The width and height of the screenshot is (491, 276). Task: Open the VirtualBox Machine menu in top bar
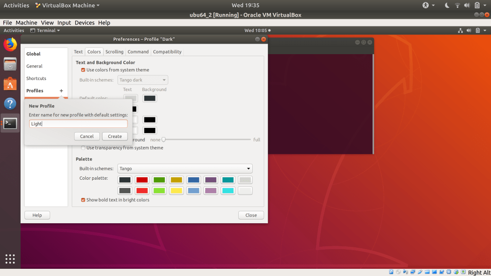(67, 5)
